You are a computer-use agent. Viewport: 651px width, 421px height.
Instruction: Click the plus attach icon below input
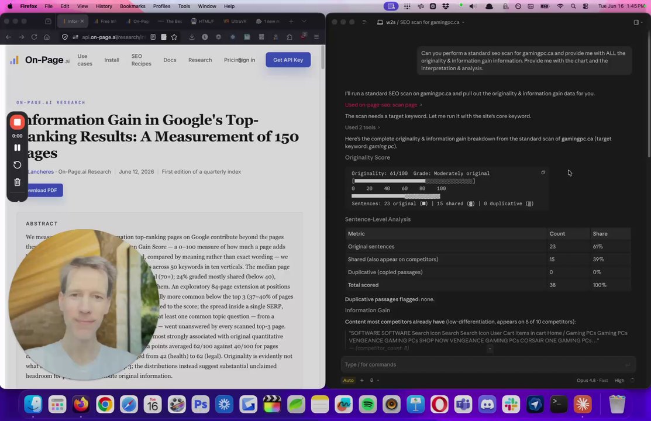click(x=361, y=380)
